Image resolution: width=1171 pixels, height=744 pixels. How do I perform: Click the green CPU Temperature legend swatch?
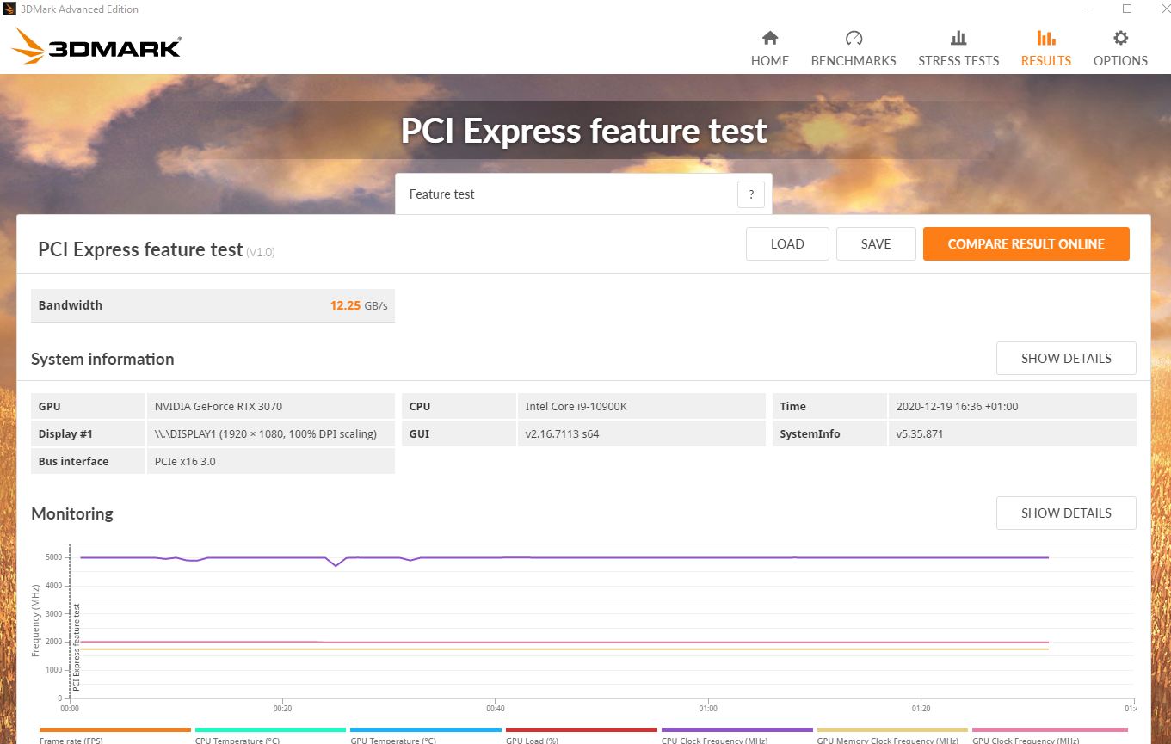pos(270,729)
